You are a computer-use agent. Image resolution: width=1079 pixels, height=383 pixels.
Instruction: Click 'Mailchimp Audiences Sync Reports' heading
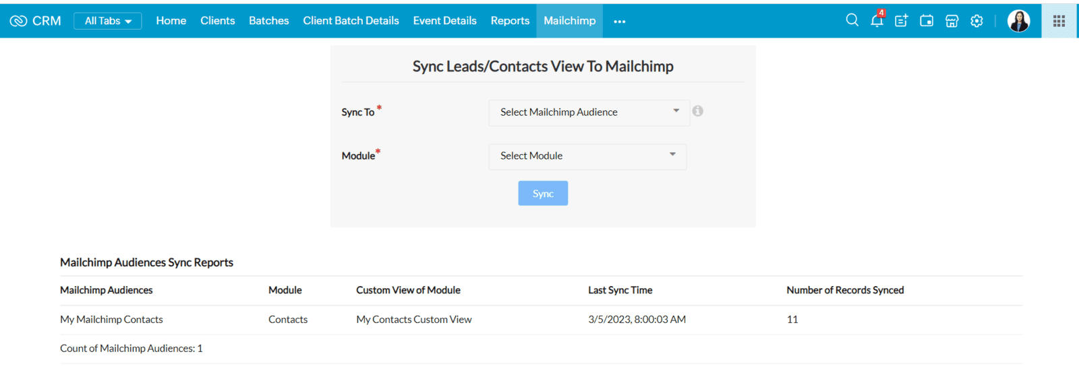146,263
